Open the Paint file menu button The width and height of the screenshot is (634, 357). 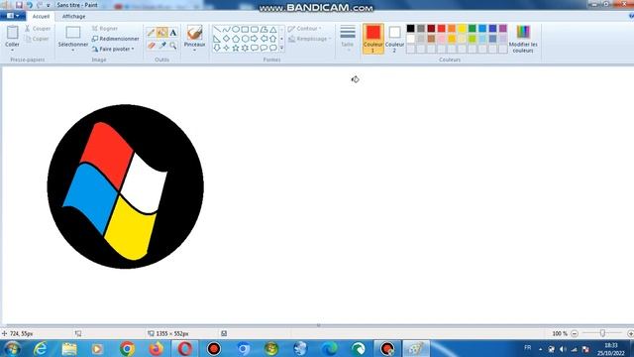(x=13, y=16)
